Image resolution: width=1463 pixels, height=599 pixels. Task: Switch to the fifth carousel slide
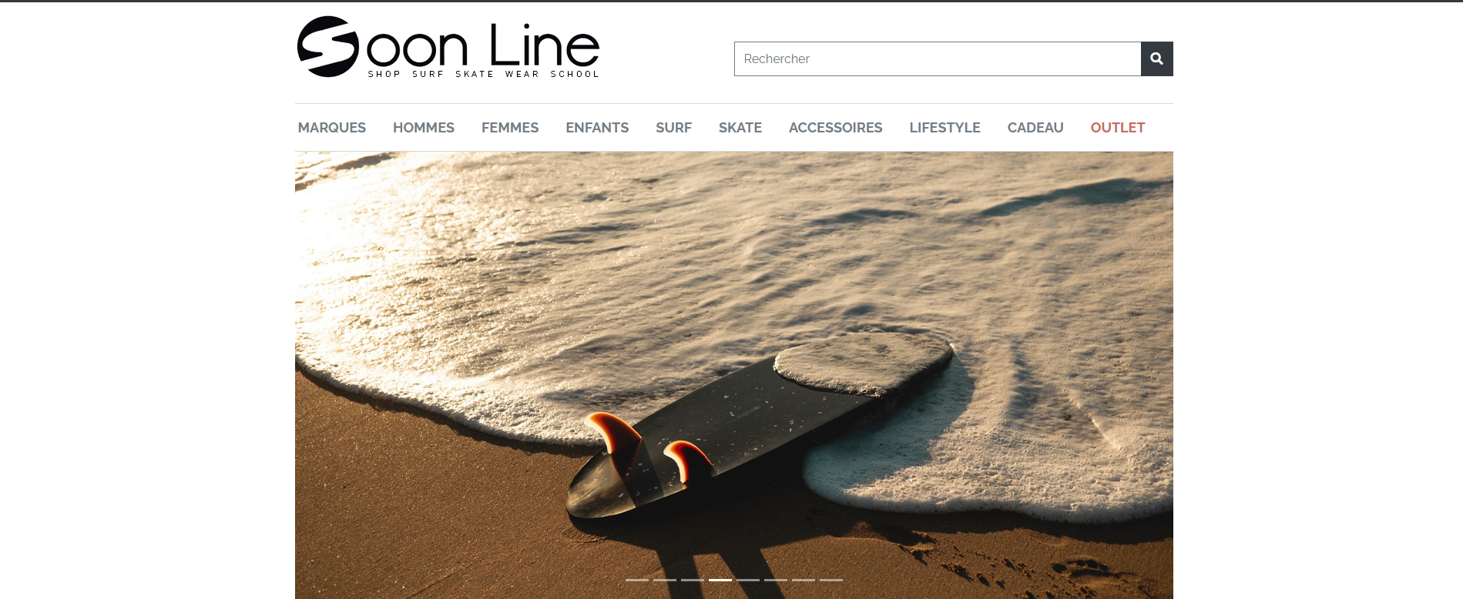click(748, 580)
